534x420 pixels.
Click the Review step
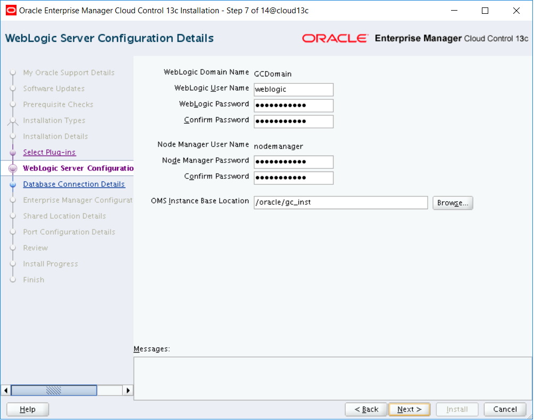tap(36, 248)
